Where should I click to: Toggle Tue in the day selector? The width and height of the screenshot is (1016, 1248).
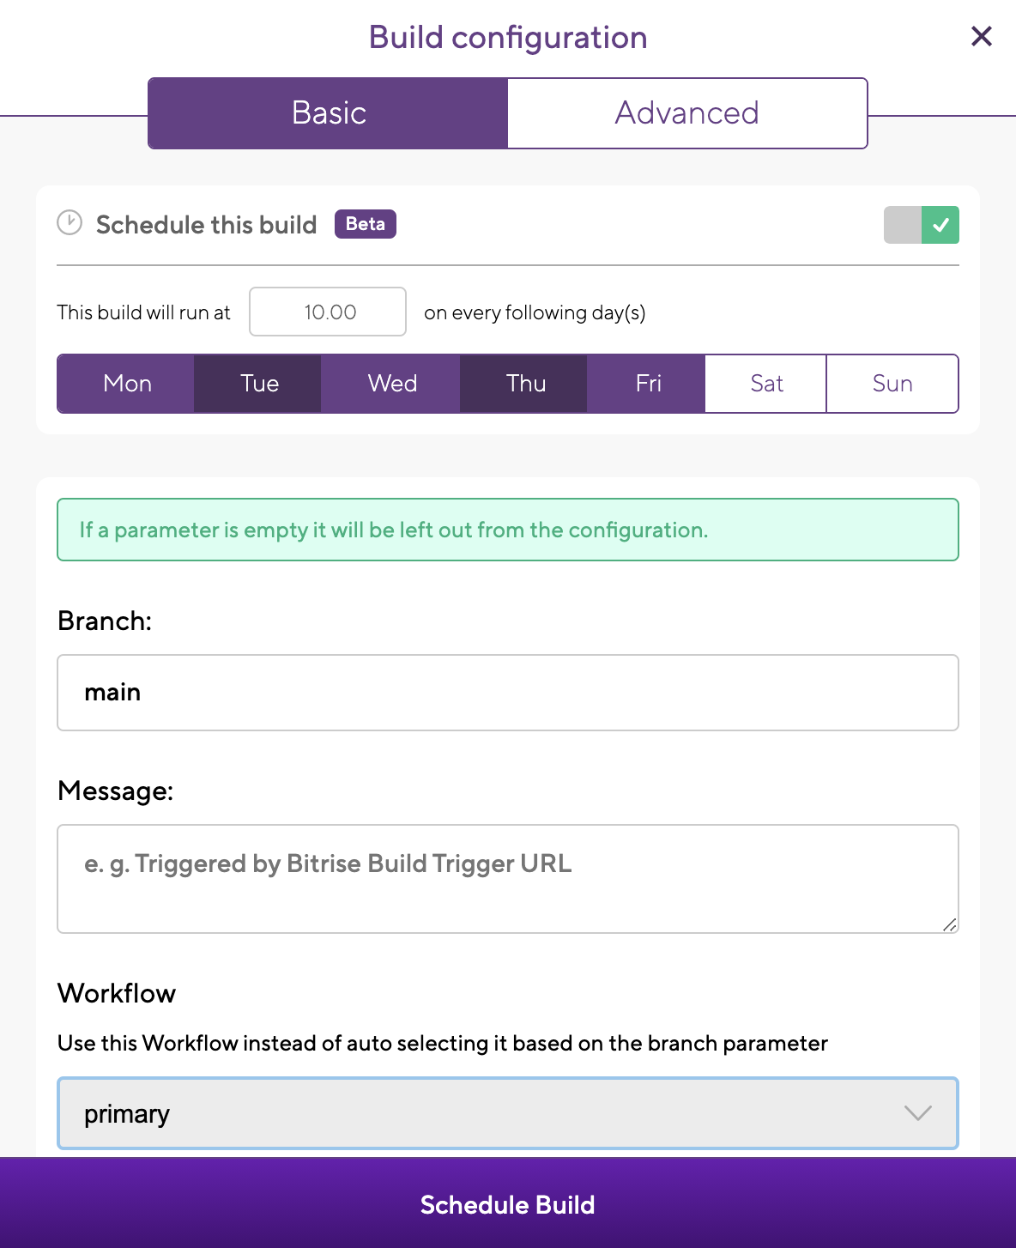coord(259,384)
